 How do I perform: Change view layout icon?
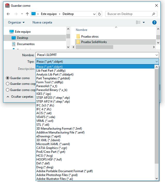pos(138,22)
